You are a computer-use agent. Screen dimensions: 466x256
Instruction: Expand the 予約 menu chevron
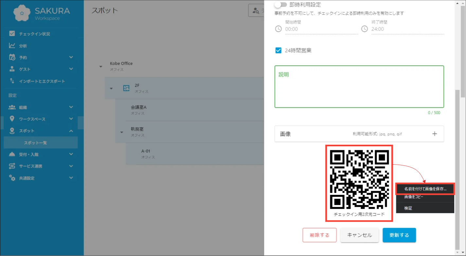(x=71, y=57)
